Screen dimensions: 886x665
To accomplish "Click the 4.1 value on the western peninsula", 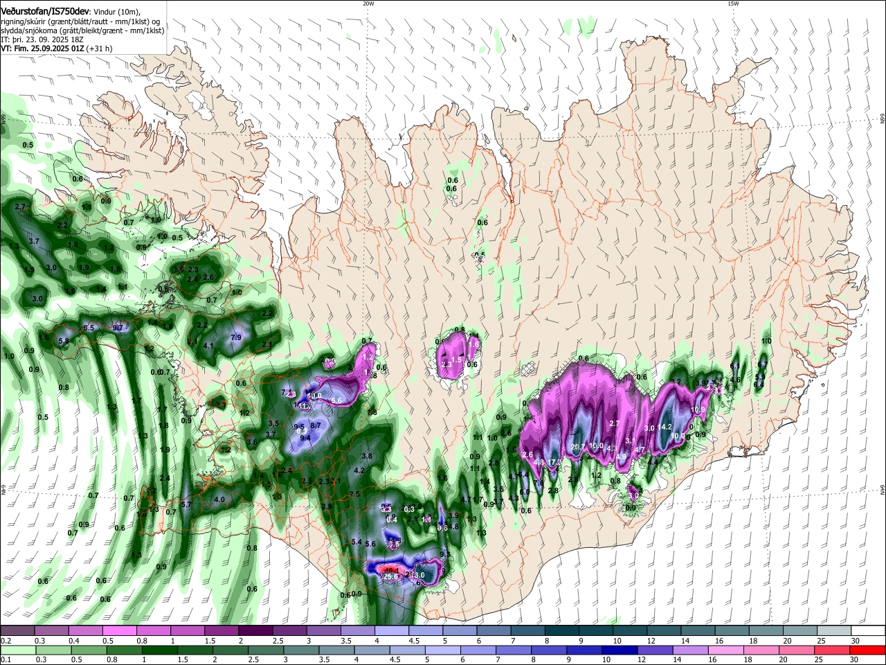I will click(208, 346).
